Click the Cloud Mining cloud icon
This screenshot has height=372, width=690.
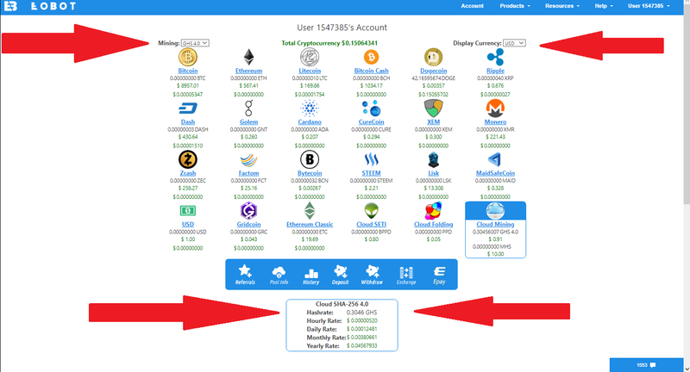495,211
